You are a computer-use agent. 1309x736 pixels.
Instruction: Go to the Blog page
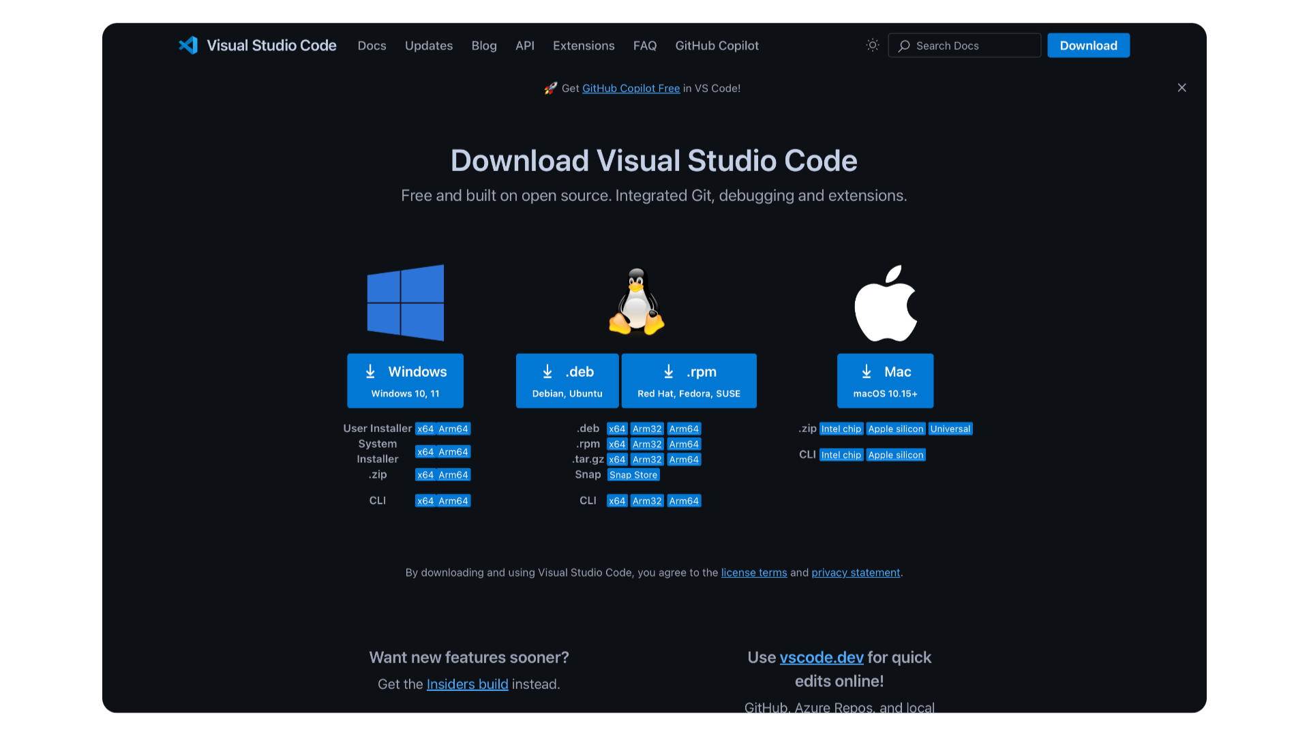484,46
